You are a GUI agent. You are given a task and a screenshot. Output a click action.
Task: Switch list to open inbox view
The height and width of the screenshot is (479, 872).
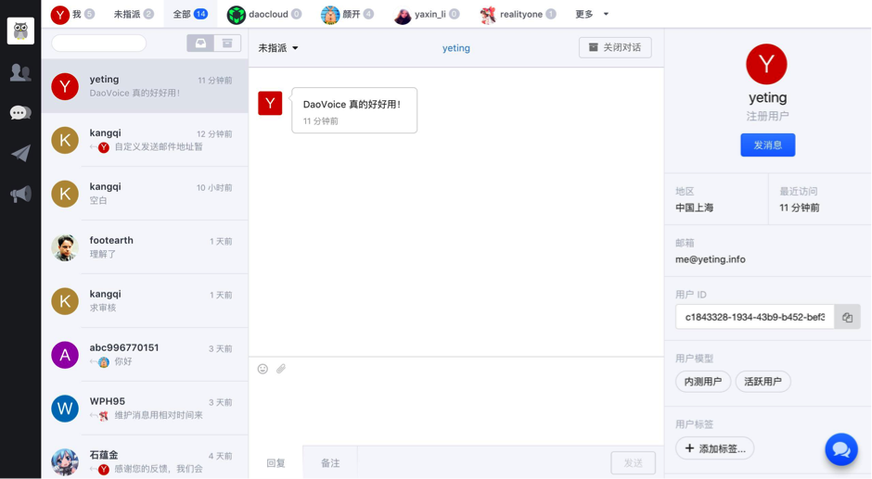pos(200,44)
